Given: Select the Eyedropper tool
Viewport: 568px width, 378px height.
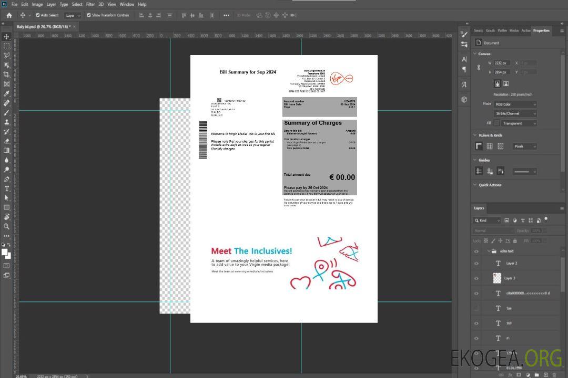Looking at the screenshot, I should tap(6, 93).
